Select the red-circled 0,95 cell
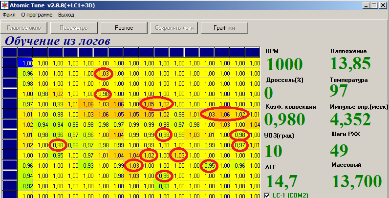This screenshot has height=198, width=389. (x=210, y=165)
